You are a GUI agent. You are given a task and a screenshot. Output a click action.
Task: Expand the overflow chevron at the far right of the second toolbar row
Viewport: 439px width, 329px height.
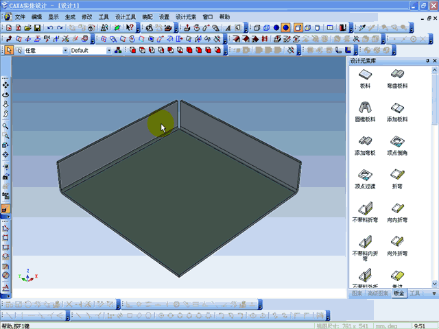click(x=431, y=39)
